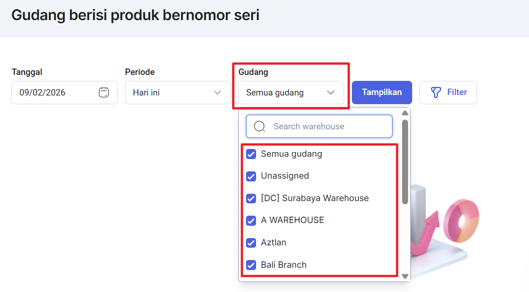Click the magnifier icon in warehouse search

pos(259,127)
